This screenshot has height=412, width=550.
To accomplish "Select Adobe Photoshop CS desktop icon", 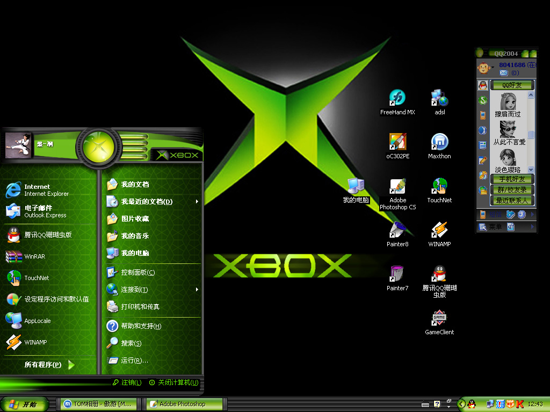I will [397, 194].
